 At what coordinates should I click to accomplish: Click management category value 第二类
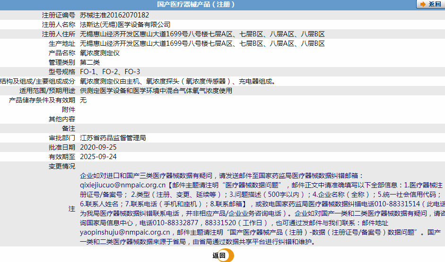90,62
